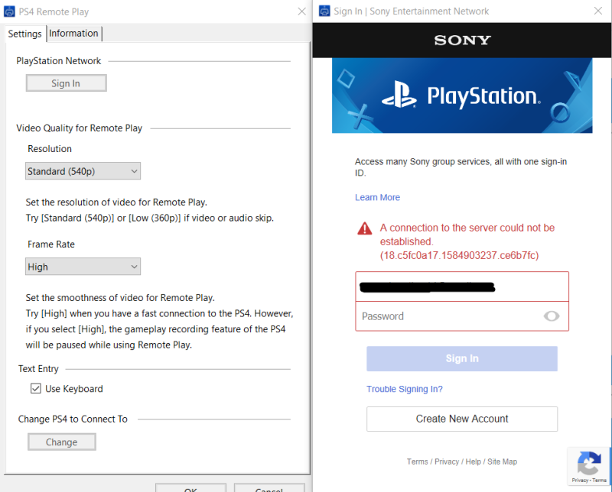Viewport: 612px width, 492px height.
Task: Click the PS4 Remote Play title bar icon
Action: pos(9,11)
